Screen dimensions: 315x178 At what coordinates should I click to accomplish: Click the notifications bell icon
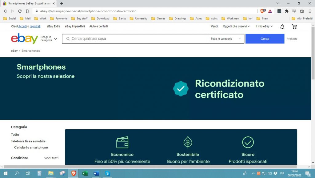point(282,26)
